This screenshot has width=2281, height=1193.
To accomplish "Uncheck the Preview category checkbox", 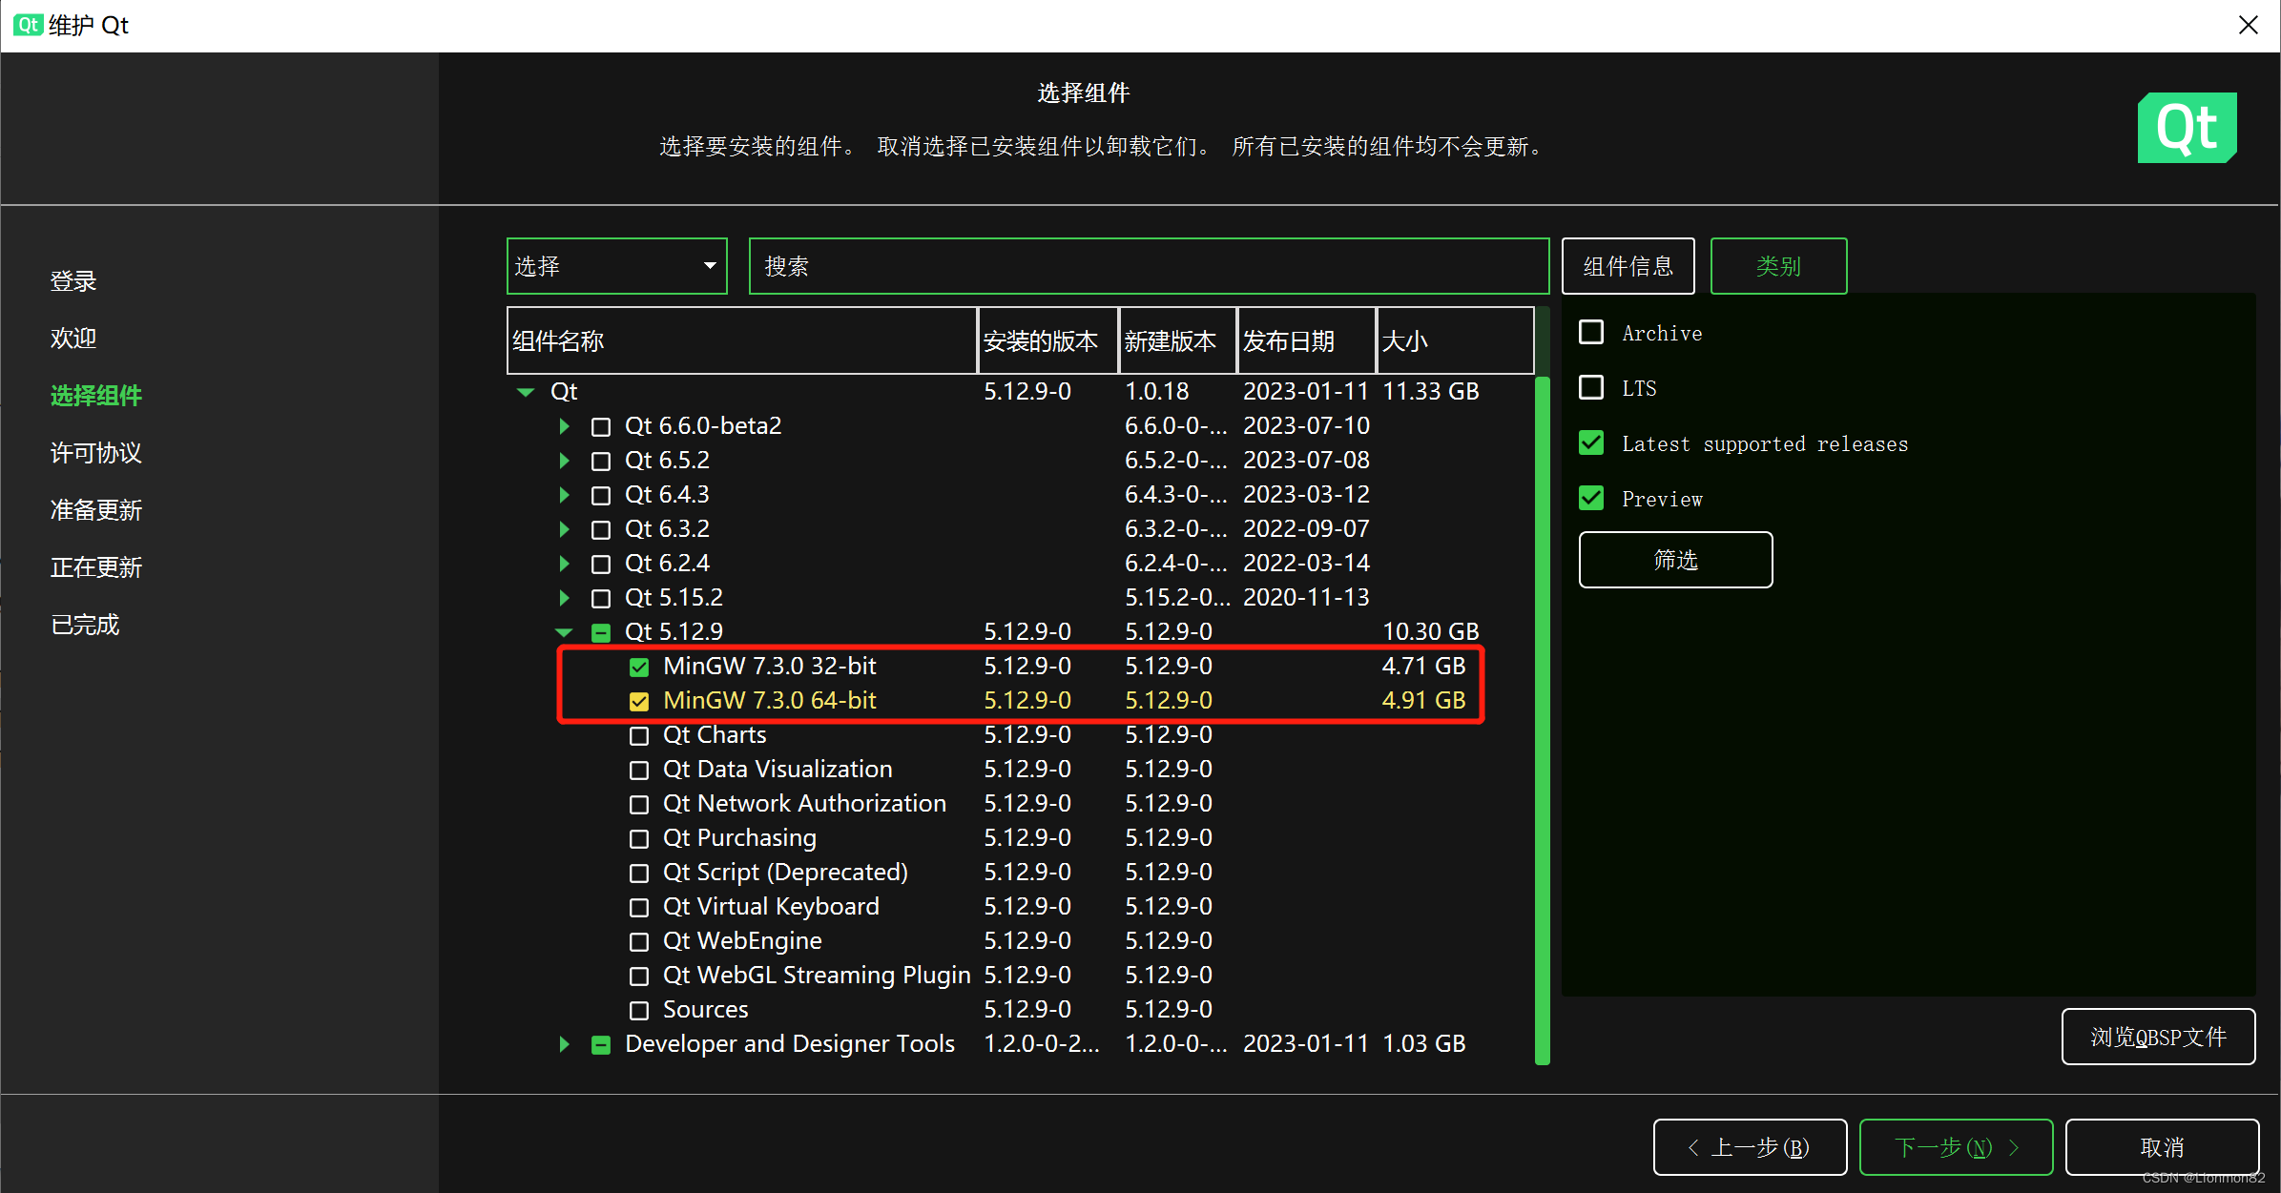I will click(1591, 499).
